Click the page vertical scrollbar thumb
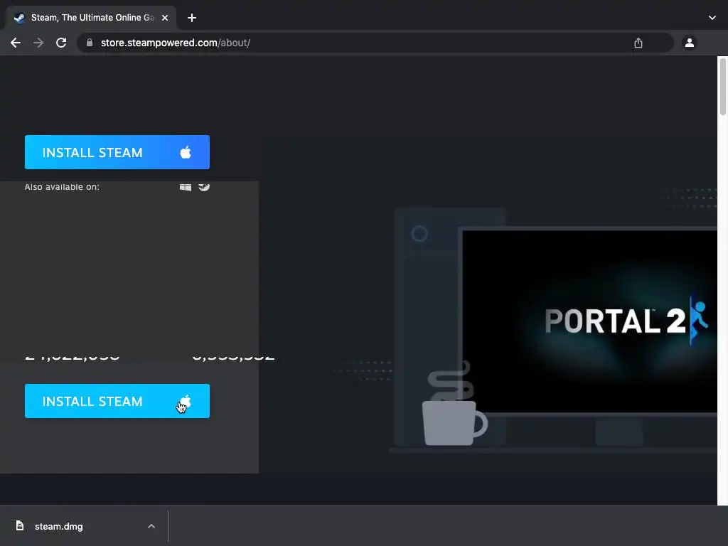 [x=723, y=87]
